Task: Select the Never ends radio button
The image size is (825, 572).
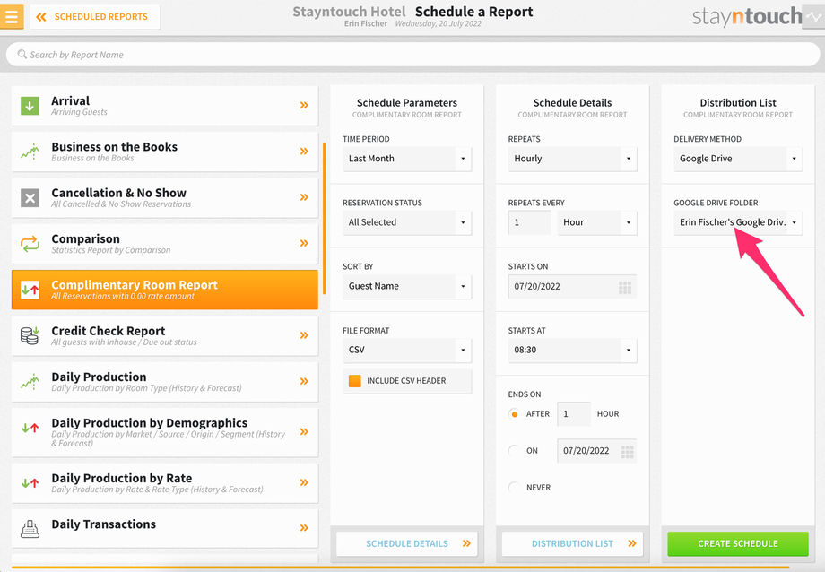Action: pyautogui.click(x=514, y=488)
